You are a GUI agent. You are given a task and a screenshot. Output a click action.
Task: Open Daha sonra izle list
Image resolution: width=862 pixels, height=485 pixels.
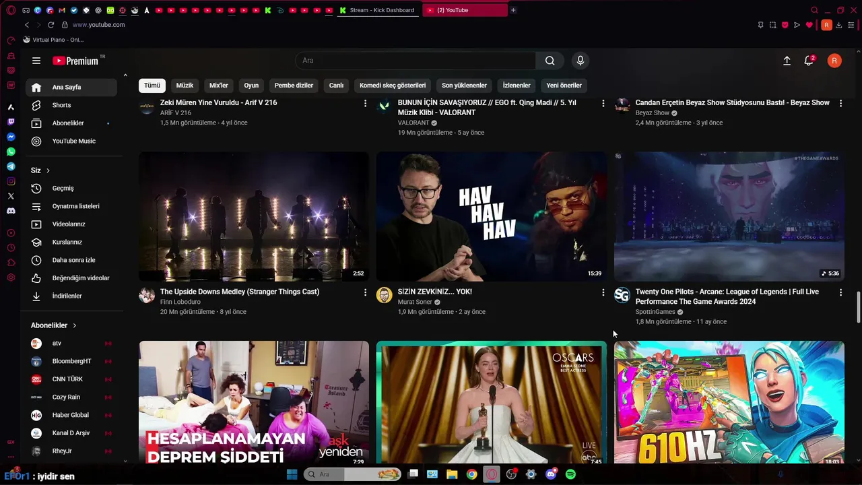pos(71,260)
